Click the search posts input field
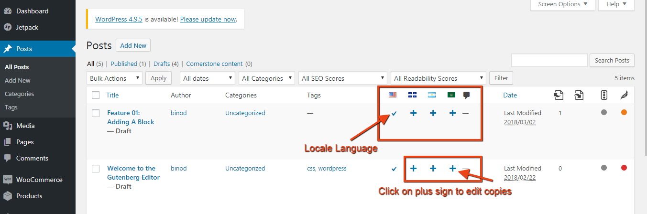 (x=549, y=60)
